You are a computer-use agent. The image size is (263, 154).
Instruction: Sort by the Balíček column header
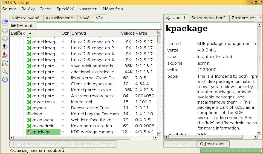coord(35,33)
